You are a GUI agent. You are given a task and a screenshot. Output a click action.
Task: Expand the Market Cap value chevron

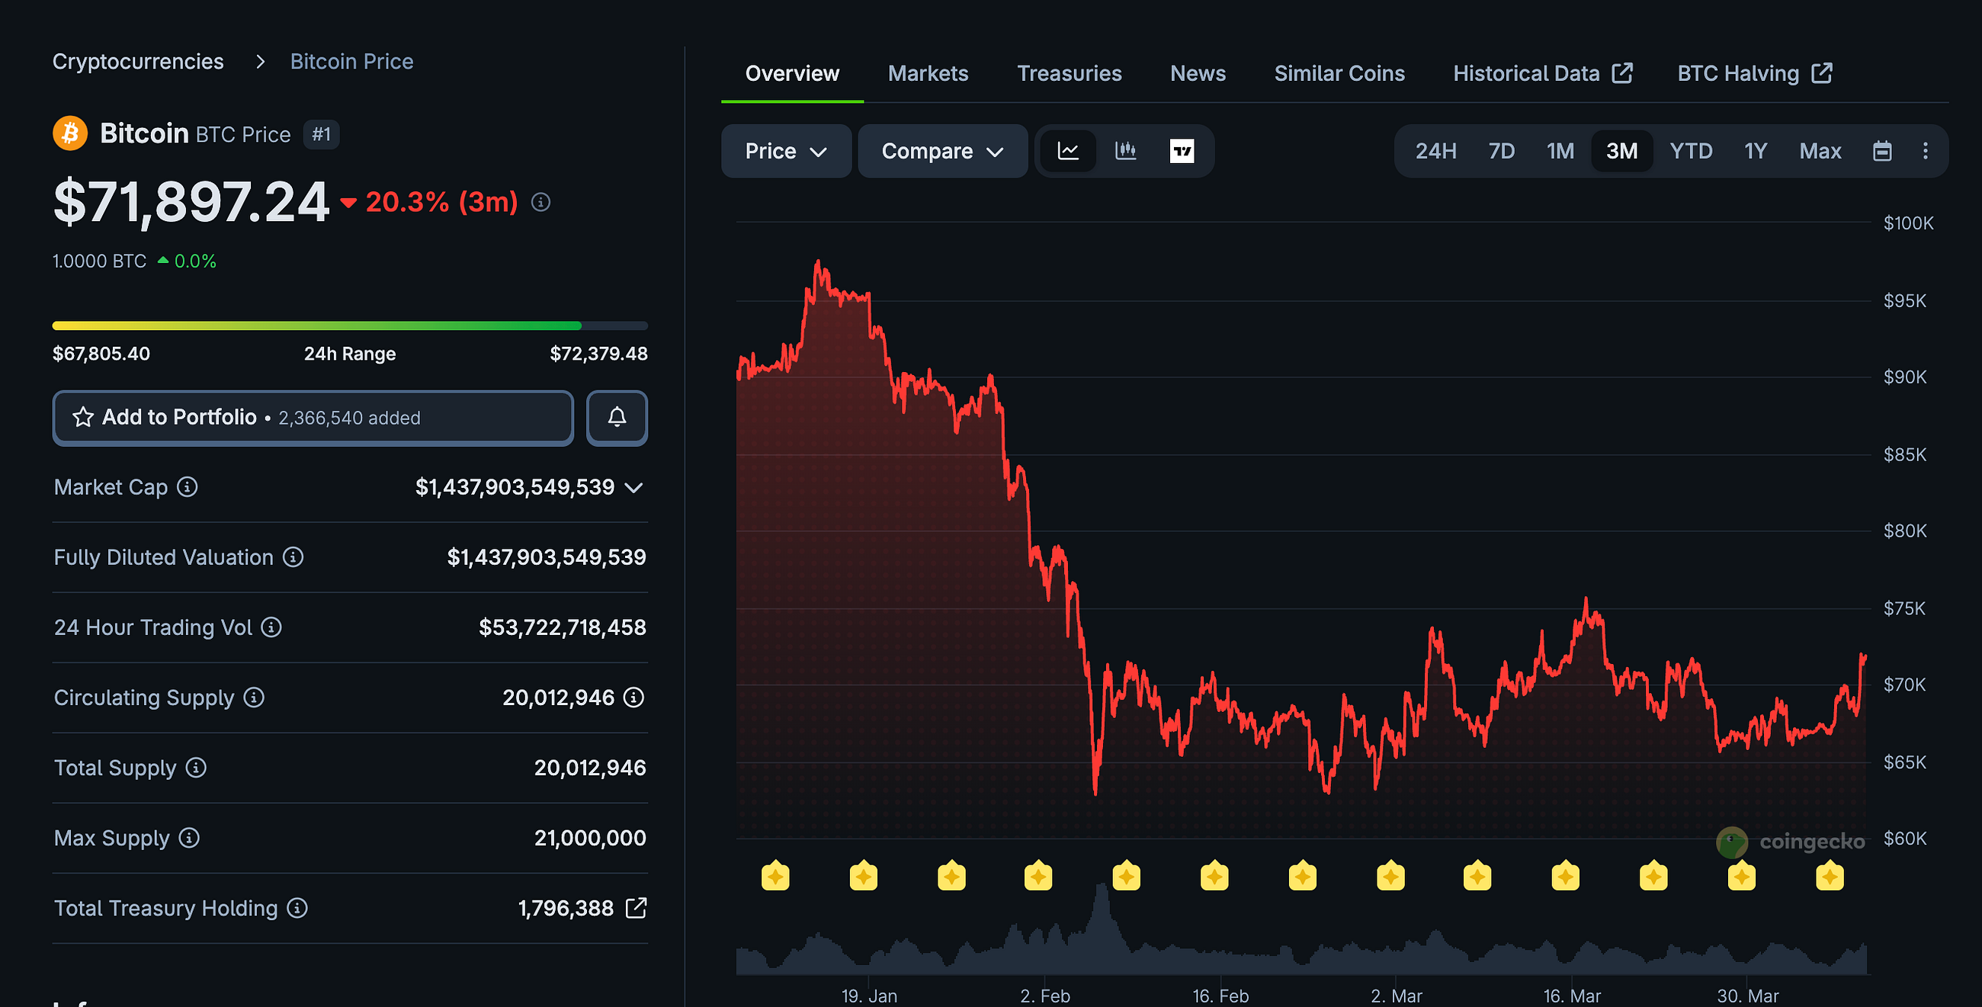[633, 488]
